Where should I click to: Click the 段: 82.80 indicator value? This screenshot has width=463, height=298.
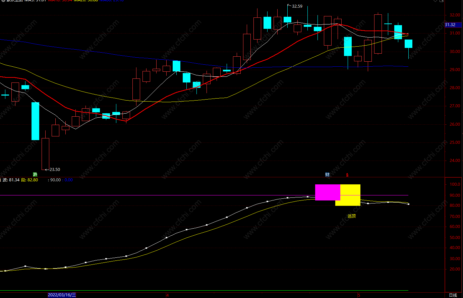click(30, 180)
